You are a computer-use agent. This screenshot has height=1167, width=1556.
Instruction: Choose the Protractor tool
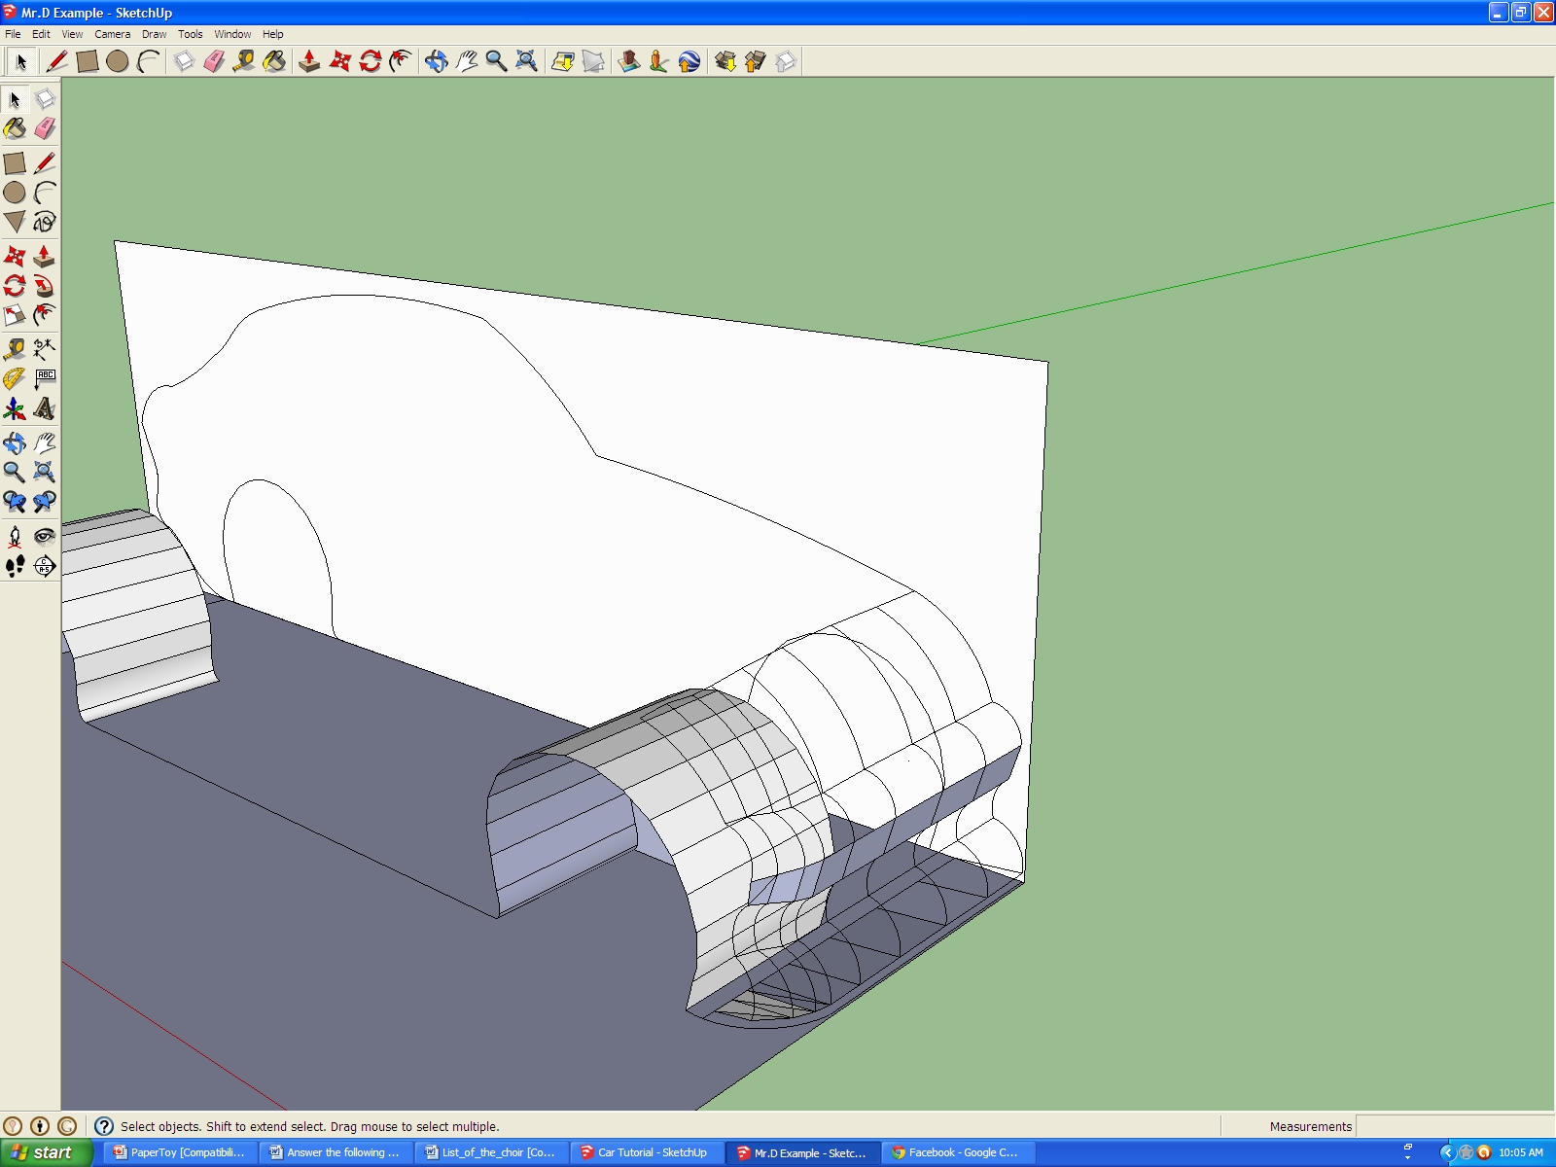pyautogui.click(x=15, y=378)
